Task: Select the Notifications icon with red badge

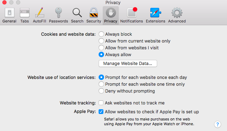Action: 132,12
